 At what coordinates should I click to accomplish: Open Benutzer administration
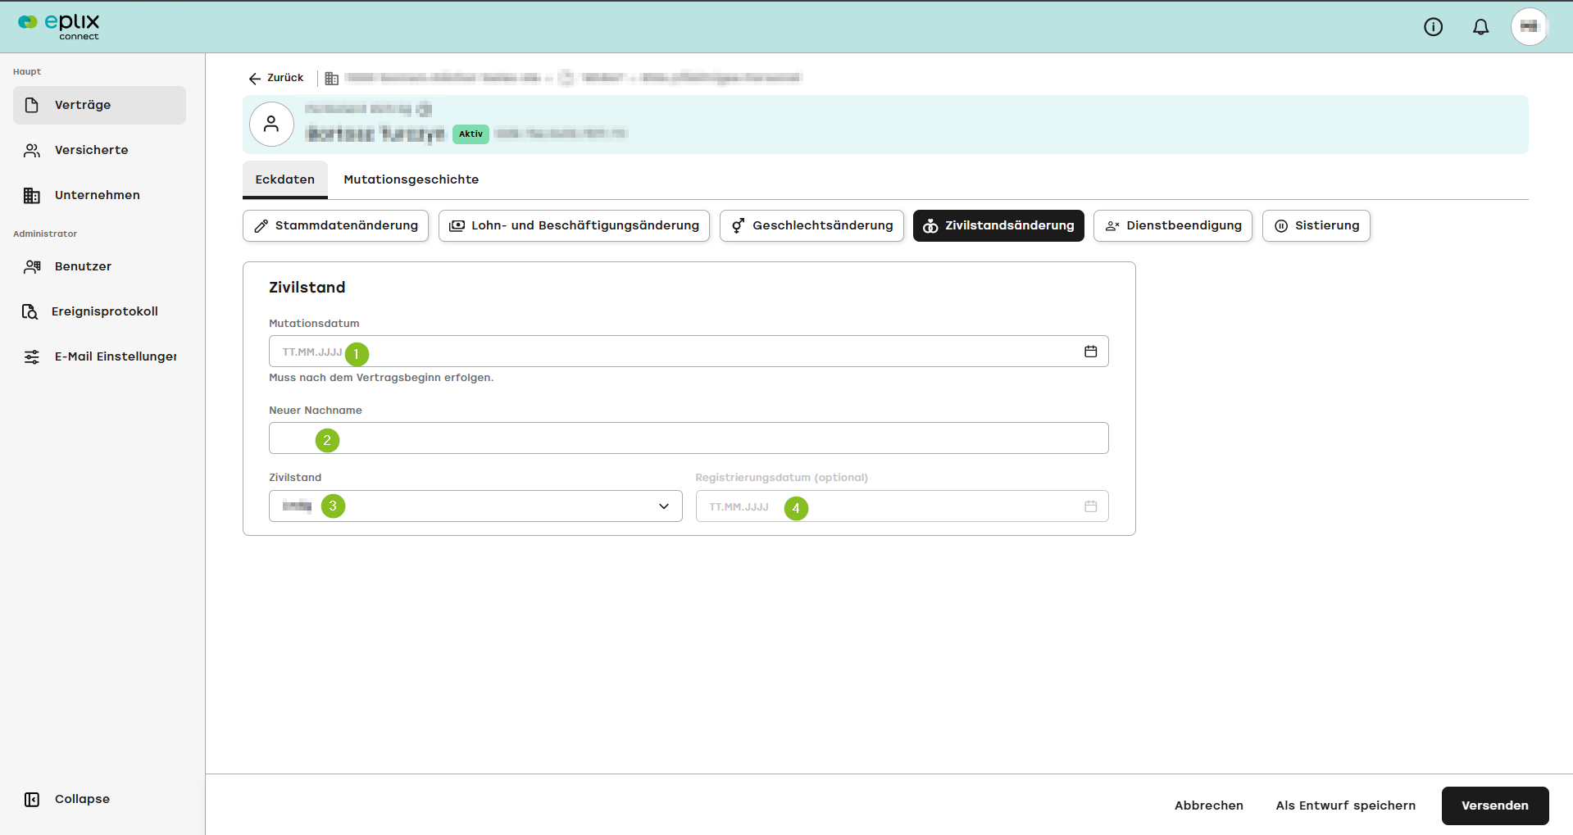coord(99,266)
